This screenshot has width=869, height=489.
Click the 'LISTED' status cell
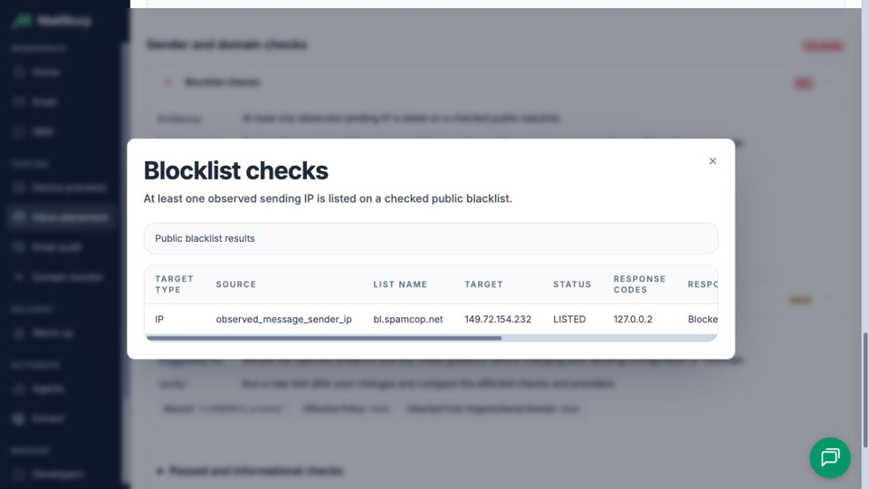click(569, 320)
